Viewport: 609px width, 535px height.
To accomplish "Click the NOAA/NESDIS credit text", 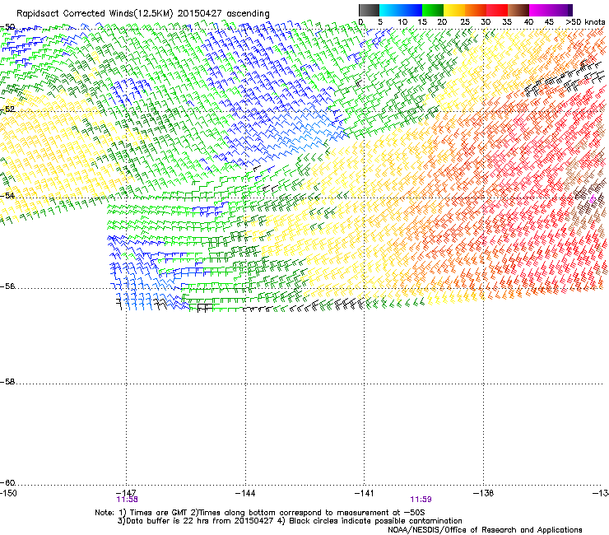I will (x=485, y=530).
